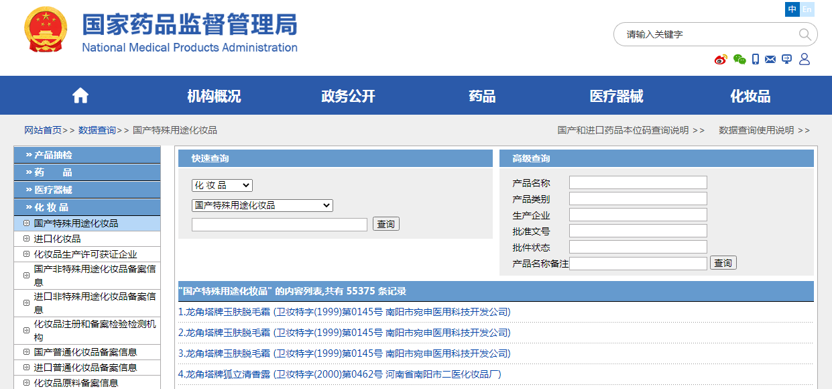The image size is (832, 389).
Task: Click the national emblem logo
Action: tap(45, 29)
